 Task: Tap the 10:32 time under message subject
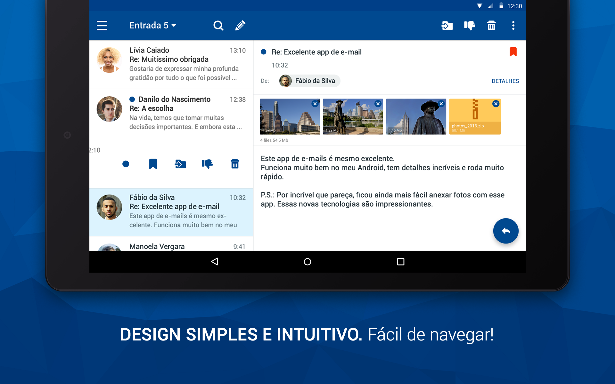(280, 65)
